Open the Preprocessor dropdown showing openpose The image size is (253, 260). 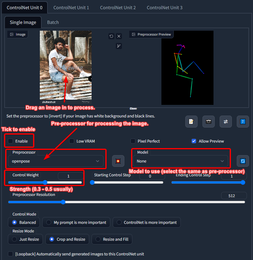[x=56, y=161]
